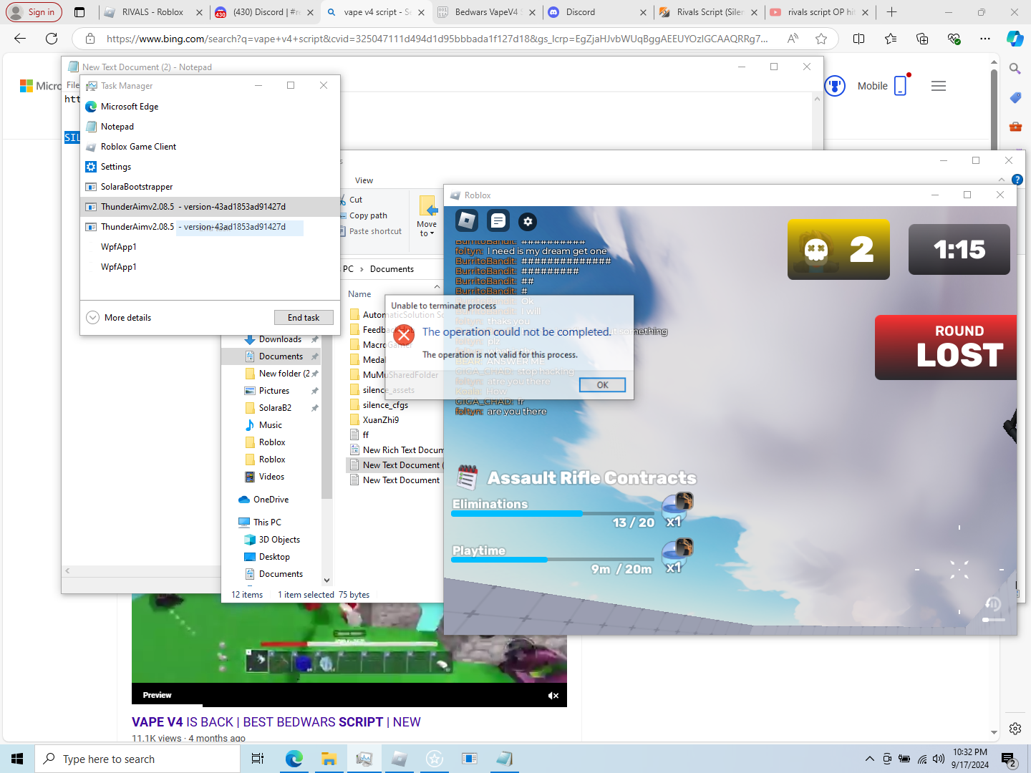1031x773 pixels.
Task: Open Edge favorites list icon
Action: (x=891, y=39)
